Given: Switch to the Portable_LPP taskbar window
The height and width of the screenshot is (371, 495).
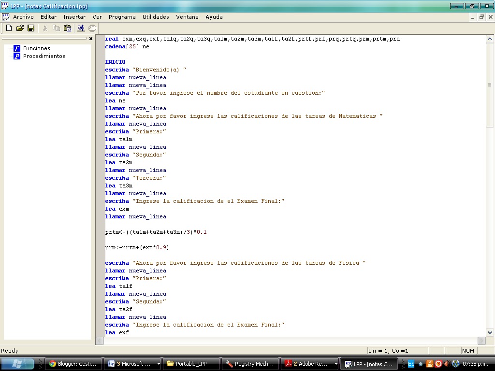Looking at the screenshot, I should click(191, 363).
